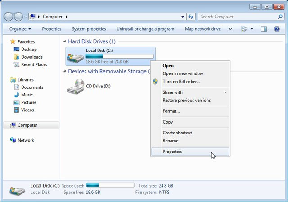Image resolution: width=288 pixels, height=202 pixels.
Task: Click the magnifier search icon
Action: pyautogui.click(x=280, y=17)
